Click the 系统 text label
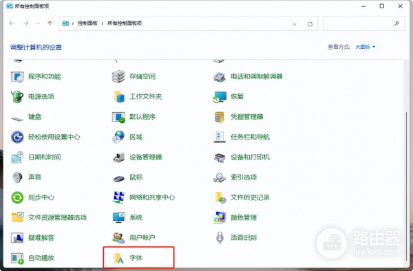This screenshot has width=413, height=271. [x=136, y=217]
